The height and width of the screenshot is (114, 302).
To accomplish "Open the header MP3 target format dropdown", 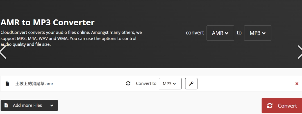I will [258, 33].
